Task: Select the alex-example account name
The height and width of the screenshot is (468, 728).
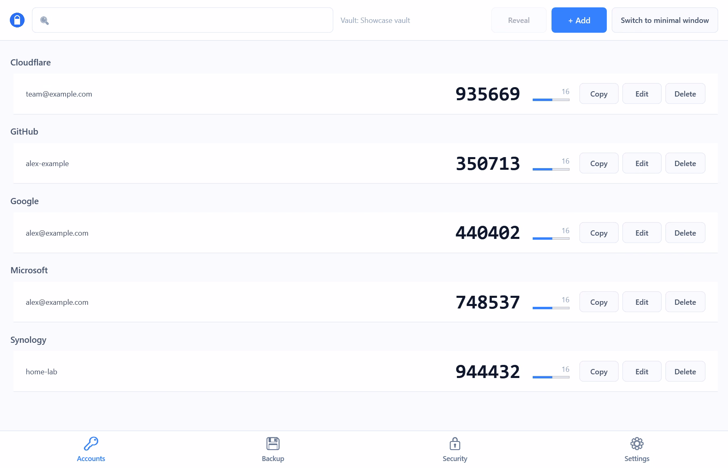Action: (x=47, y=164)
